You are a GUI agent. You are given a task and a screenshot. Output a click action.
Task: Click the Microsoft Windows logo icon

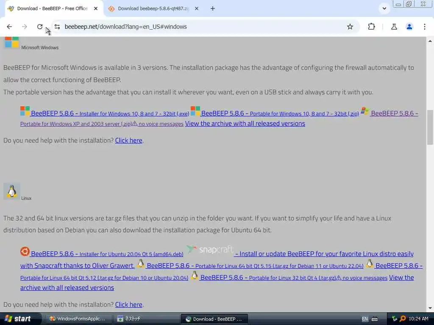point(11,42)
